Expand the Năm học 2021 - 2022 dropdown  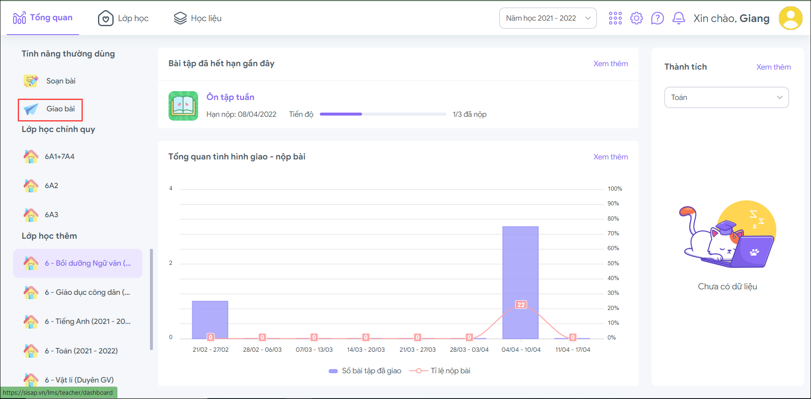tap(547, 18)
